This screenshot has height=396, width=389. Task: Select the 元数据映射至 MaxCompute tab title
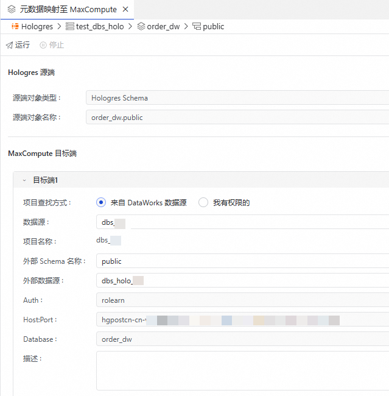coord(68,9)
